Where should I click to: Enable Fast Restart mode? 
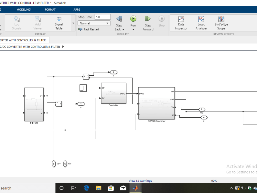pyautogui.click(x=89, y=29)
